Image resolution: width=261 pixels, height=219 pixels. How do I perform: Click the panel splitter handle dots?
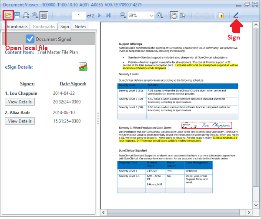(98, 119)
